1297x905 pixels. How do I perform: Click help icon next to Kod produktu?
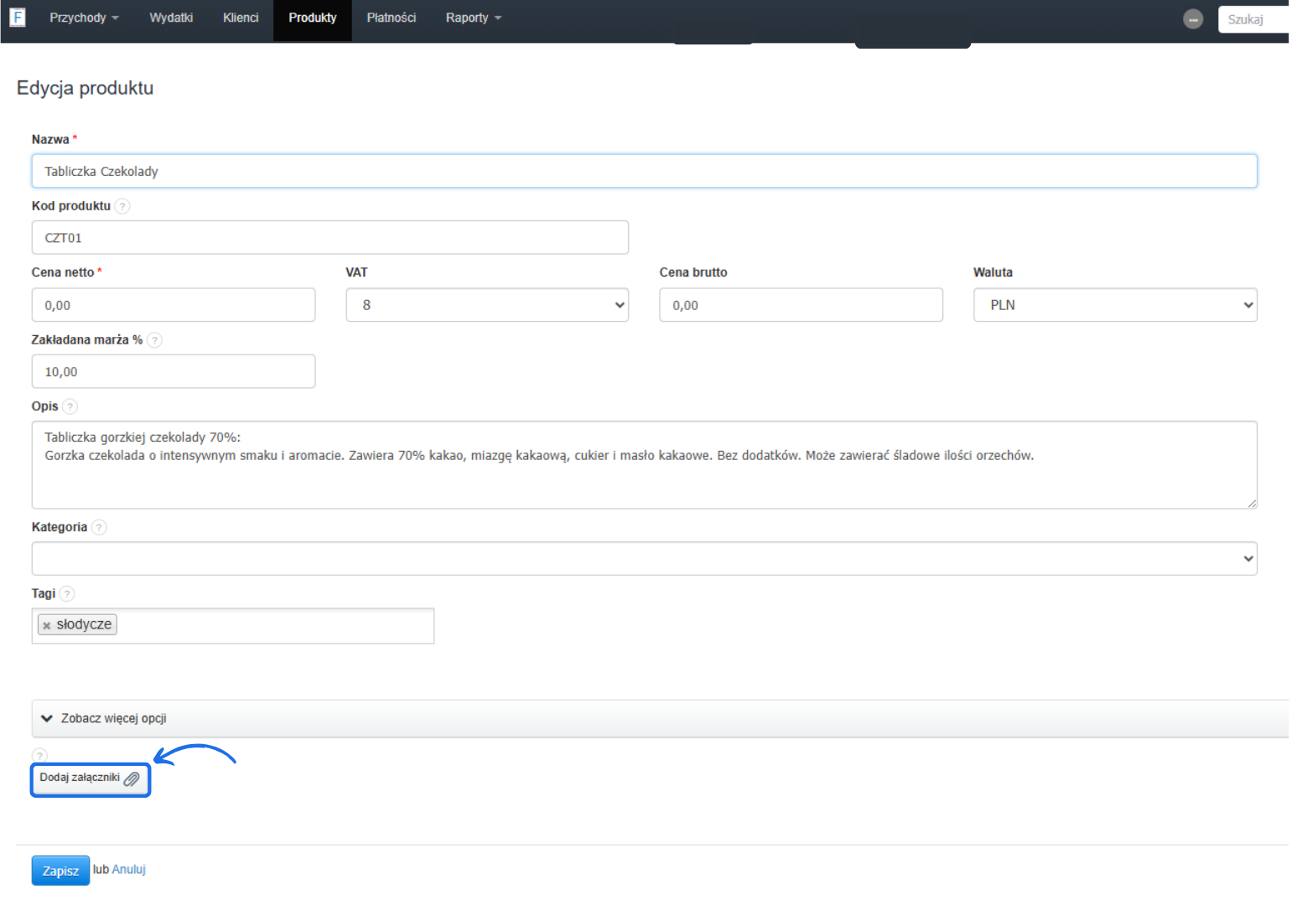coord(122,206)
